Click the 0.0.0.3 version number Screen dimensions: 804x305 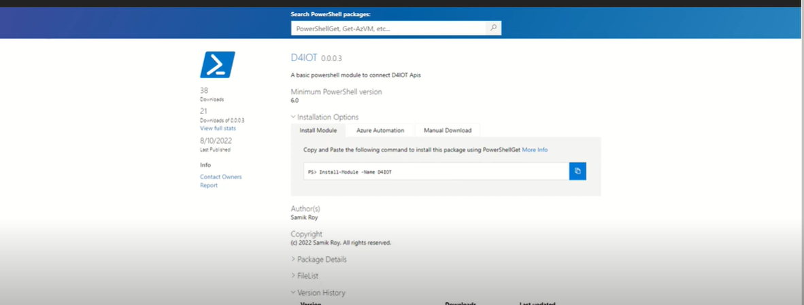[331, 59]
